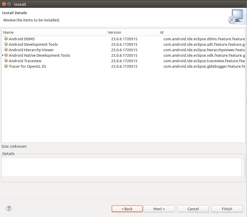This screenshot has height=217, width=247.
Task: Click the Tracer for OpenGL ES feature icon
Action: (x=6, y=66)
